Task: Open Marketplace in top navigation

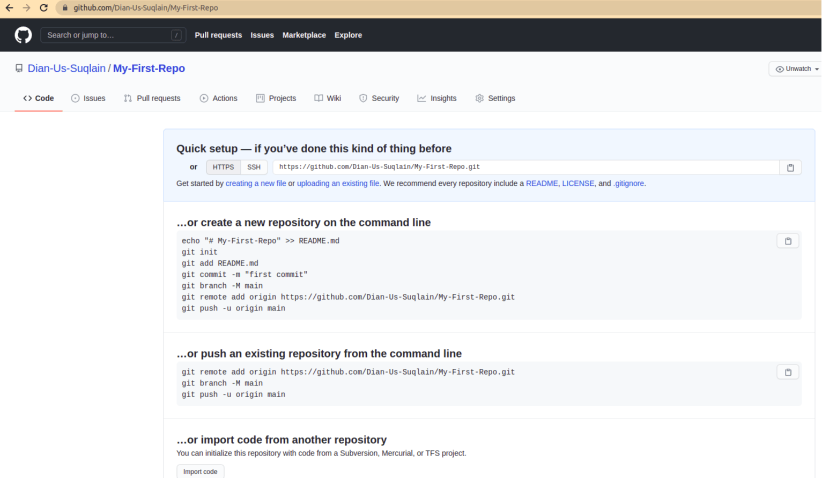Action: tap(304, 35)
